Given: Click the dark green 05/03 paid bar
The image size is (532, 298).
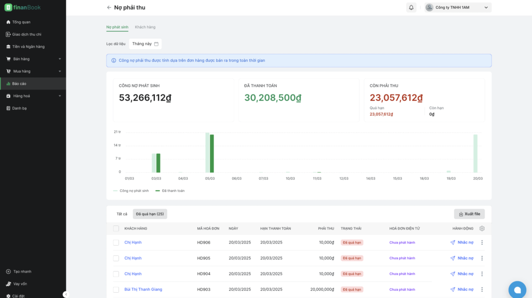Looking at the screenshot, I should point(212,154).
